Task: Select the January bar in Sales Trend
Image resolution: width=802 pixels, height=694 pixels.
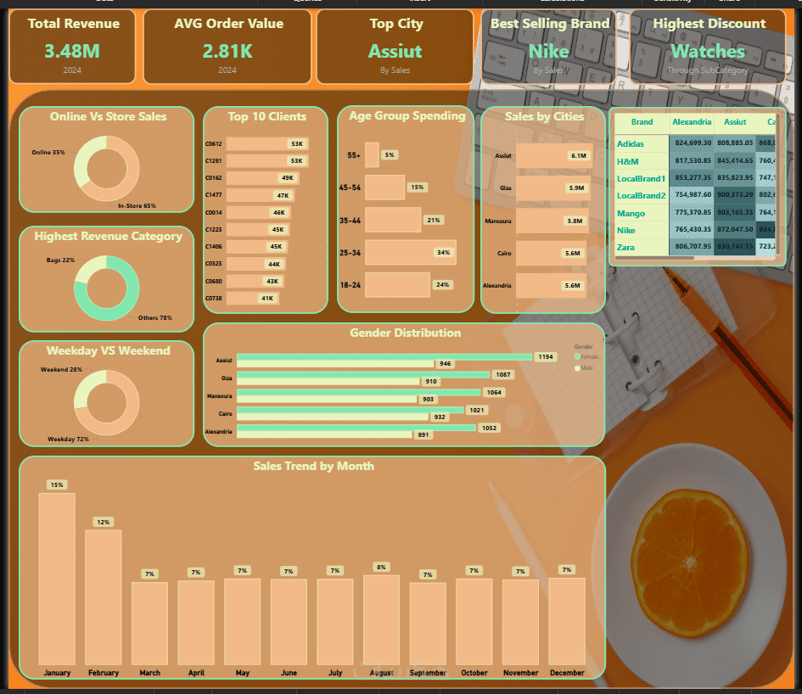Action: [x=57, y=579]
